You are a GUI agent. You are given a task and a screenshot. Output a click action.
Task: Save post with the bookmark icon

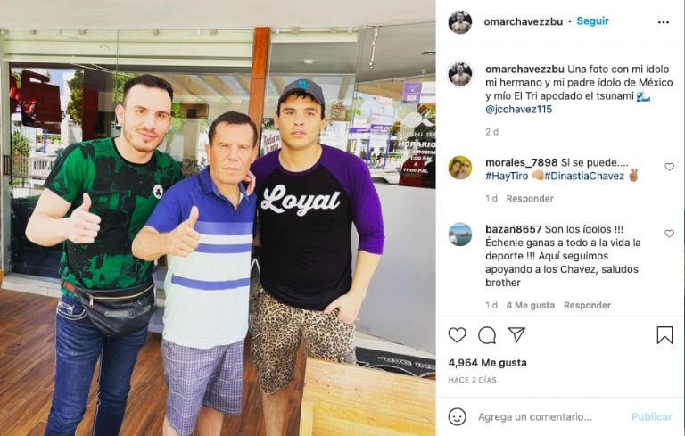tap(664, 335)
